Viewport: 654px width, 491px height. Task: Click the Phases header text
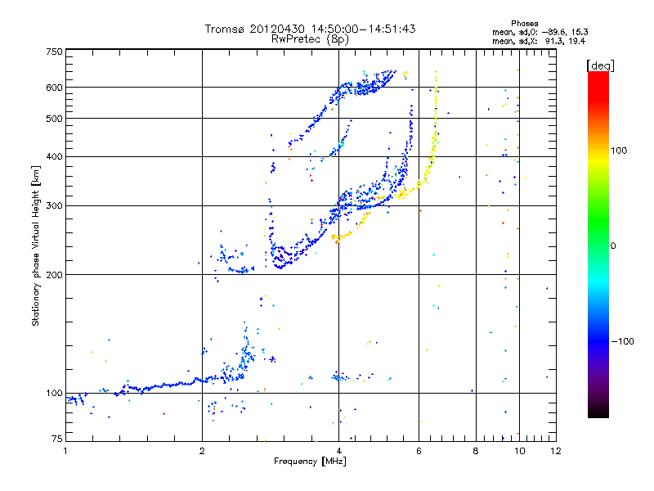tap(524, 24)
